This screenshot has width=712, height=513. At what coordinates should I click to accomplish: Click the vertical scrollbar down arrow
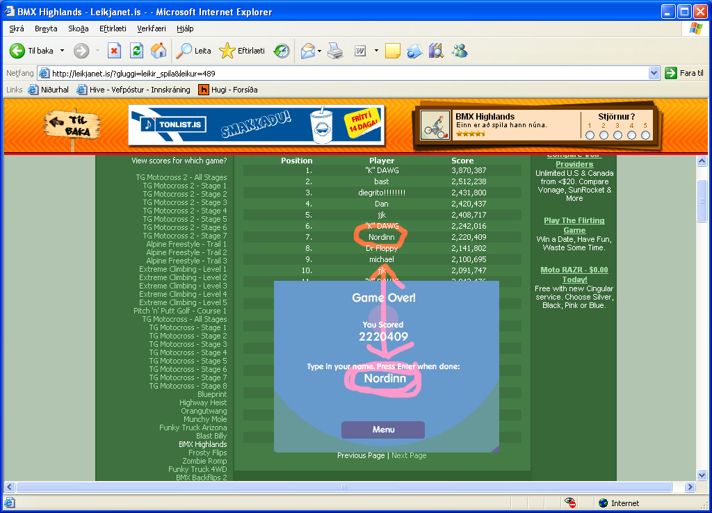pyautogui.click(x=702, y=475)
